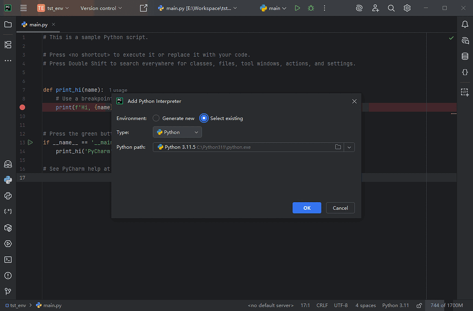The width and height of the screenshot is (473, 311).
Task: Toggle the breakpoint on line 9
Action: point(22,108)
